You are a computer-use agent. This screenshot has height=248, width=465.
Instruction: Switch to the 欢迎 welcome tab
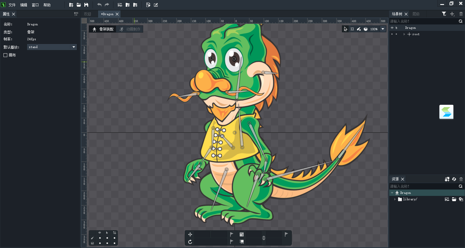pos(87,14)
